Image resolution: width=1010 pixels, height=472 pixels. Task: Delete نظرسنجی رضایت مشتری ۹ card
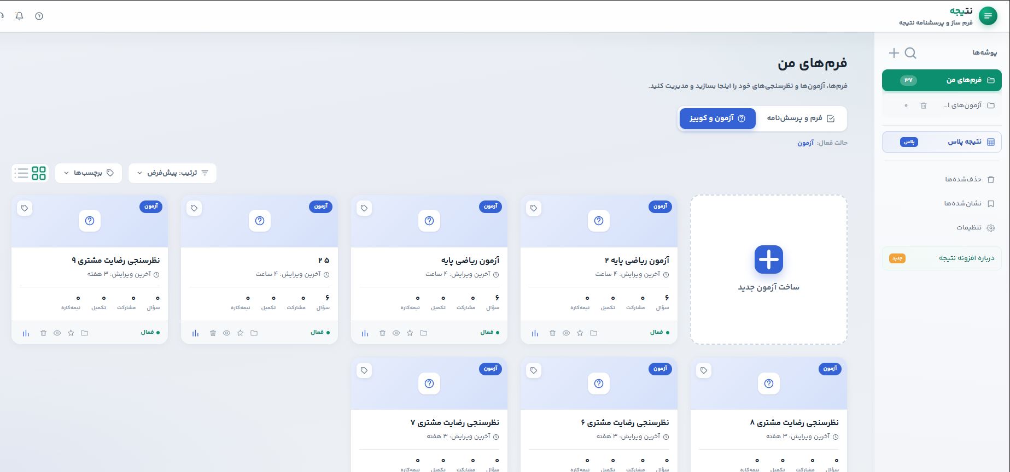[43, 333]
